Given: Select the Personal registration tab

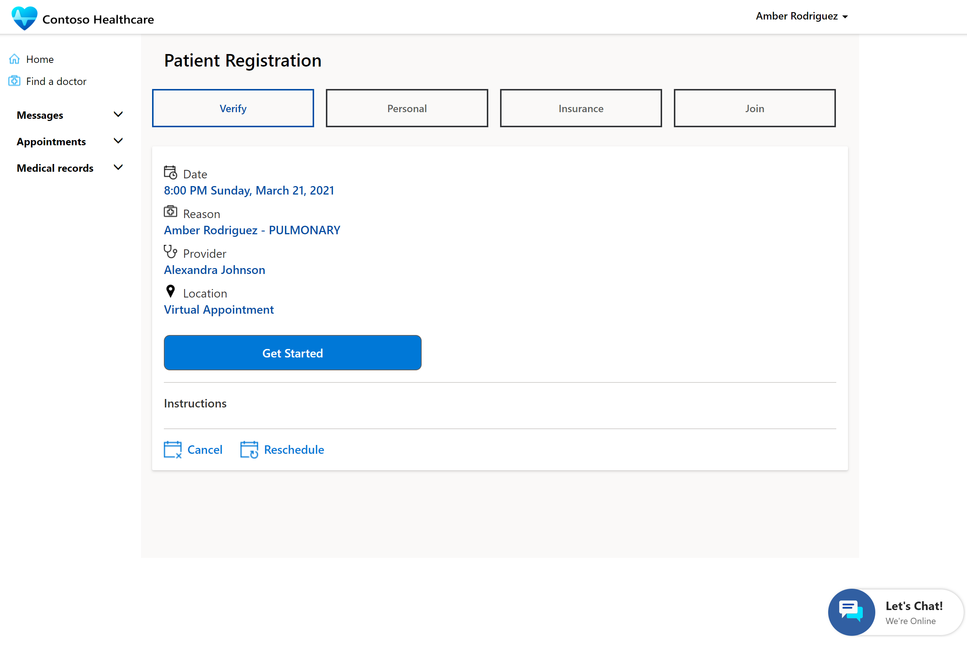Looking at the screenshot, I should 407,108.
